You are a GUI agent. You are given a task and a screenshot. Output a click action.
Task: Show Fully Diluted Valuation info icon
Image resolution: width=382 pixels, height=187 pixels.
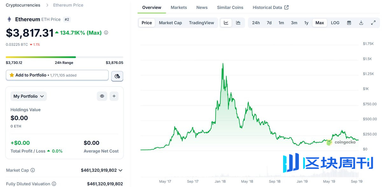coord(54,184)
